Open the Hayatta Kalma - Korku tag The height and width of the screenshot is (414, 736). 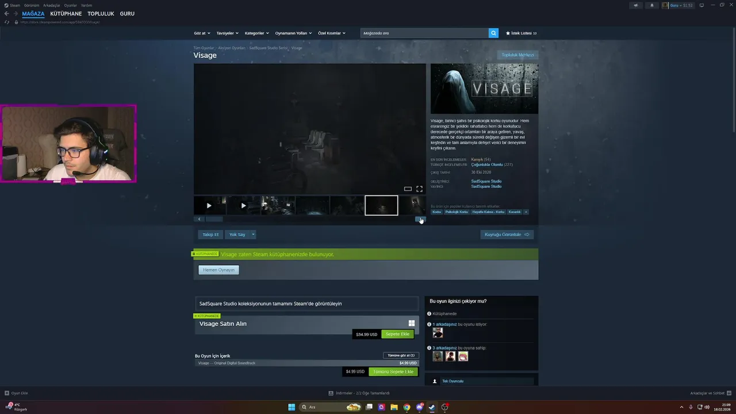click(x=488, y=212)
